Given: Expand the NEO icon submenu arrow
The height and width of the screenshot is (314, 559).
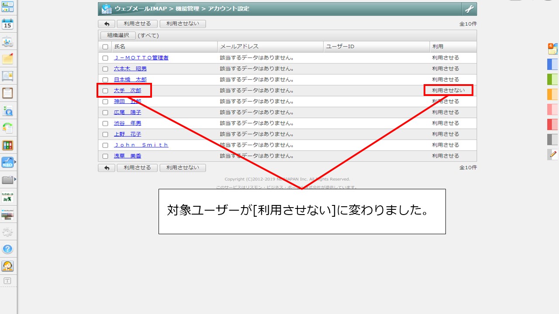Looking at the screenshot, I should pos(15,162).
